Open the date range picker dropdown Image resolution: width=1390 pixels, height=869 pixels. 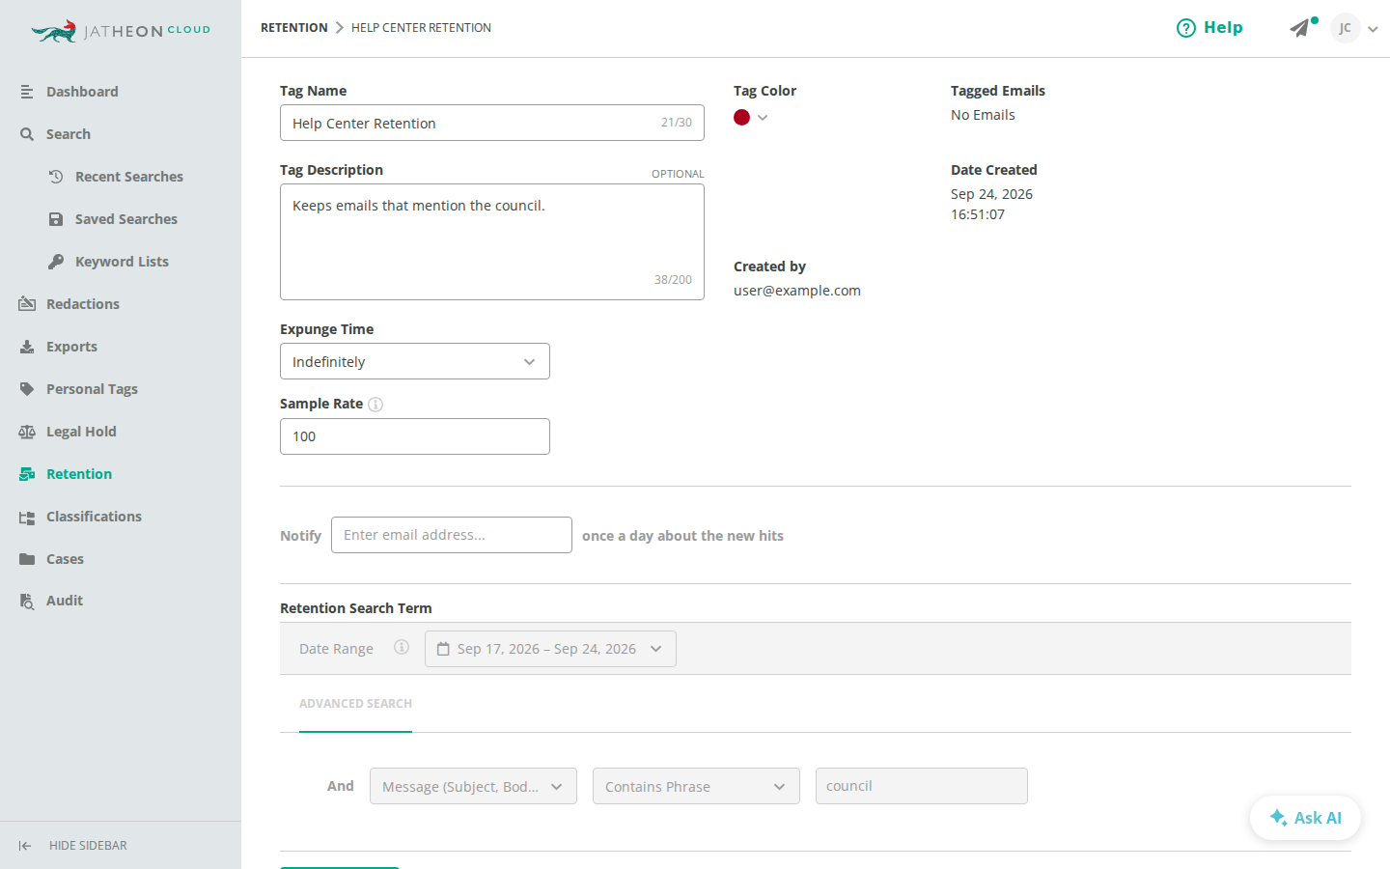pyautogui.click(x=550, y=649)
